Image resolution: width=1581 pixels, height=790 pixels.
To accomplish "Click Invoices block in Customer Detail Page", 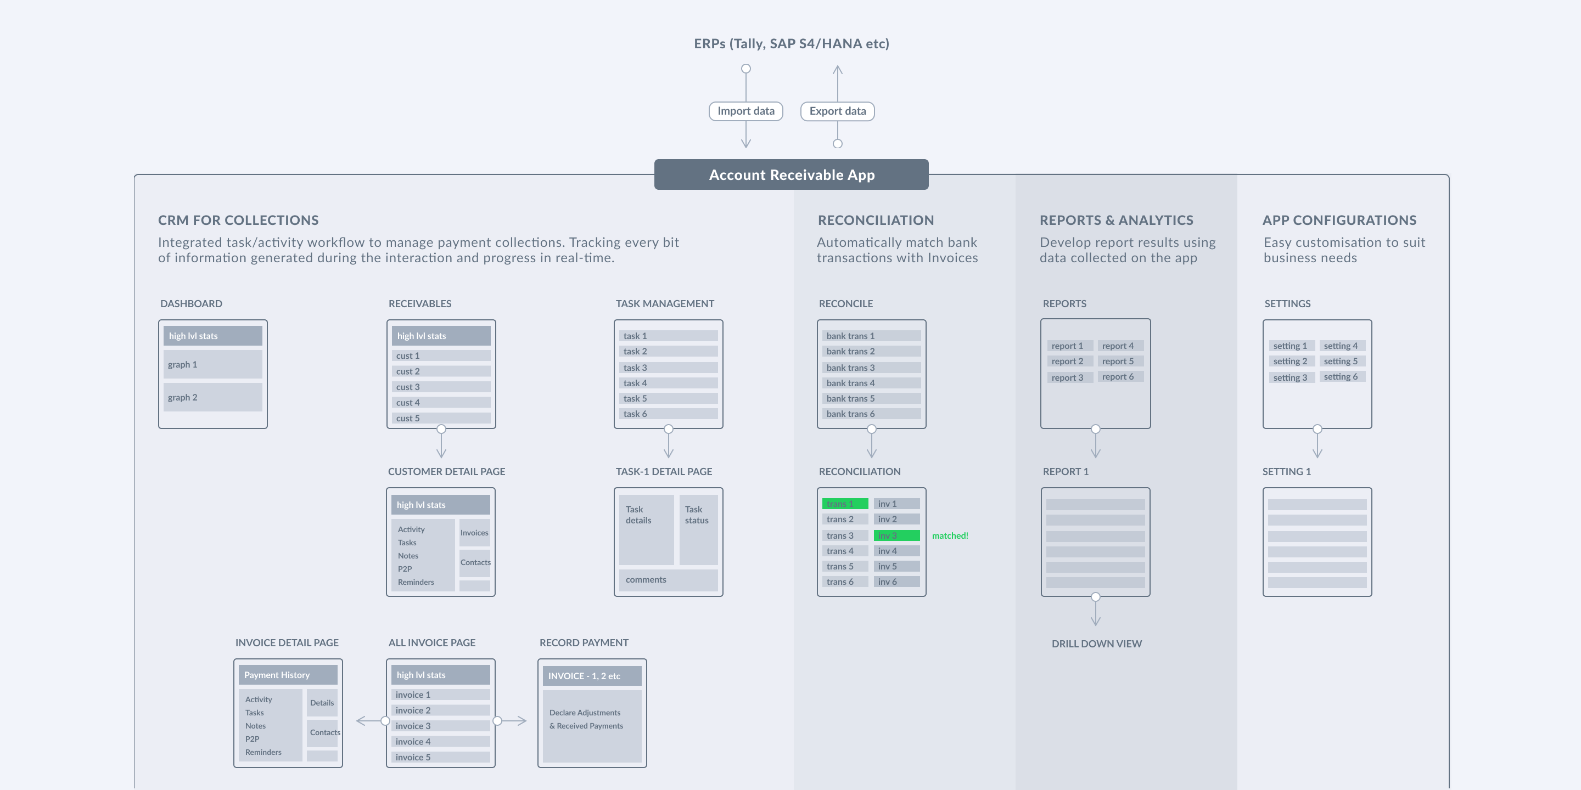I will [x=474, y=533].
